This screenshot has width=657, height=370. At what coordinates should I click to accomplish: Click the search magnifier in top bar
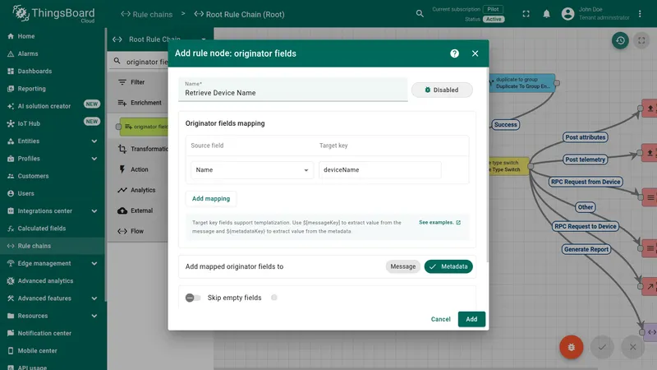coord(420,14)
